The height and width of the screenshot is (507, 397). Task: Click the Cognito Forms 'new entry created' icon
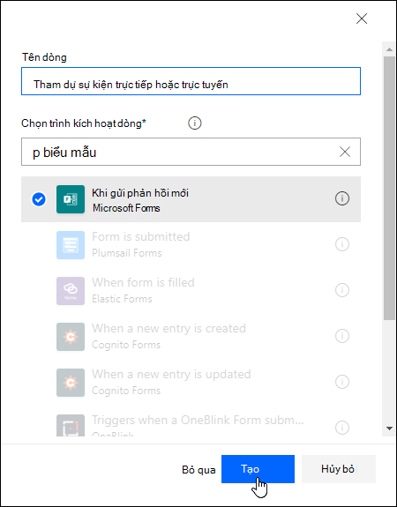tap(71, 337)
